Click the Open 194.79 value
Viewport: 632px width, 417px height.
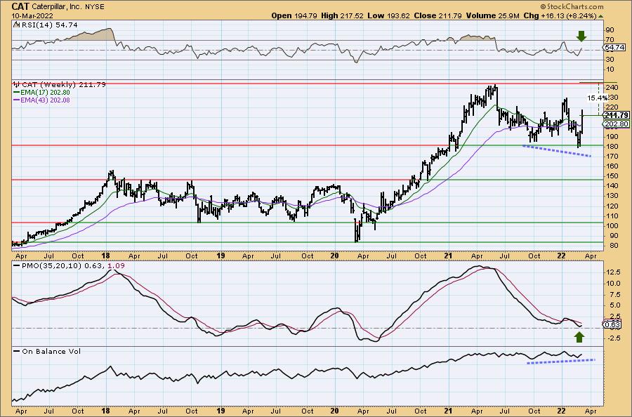pos(295,15)
